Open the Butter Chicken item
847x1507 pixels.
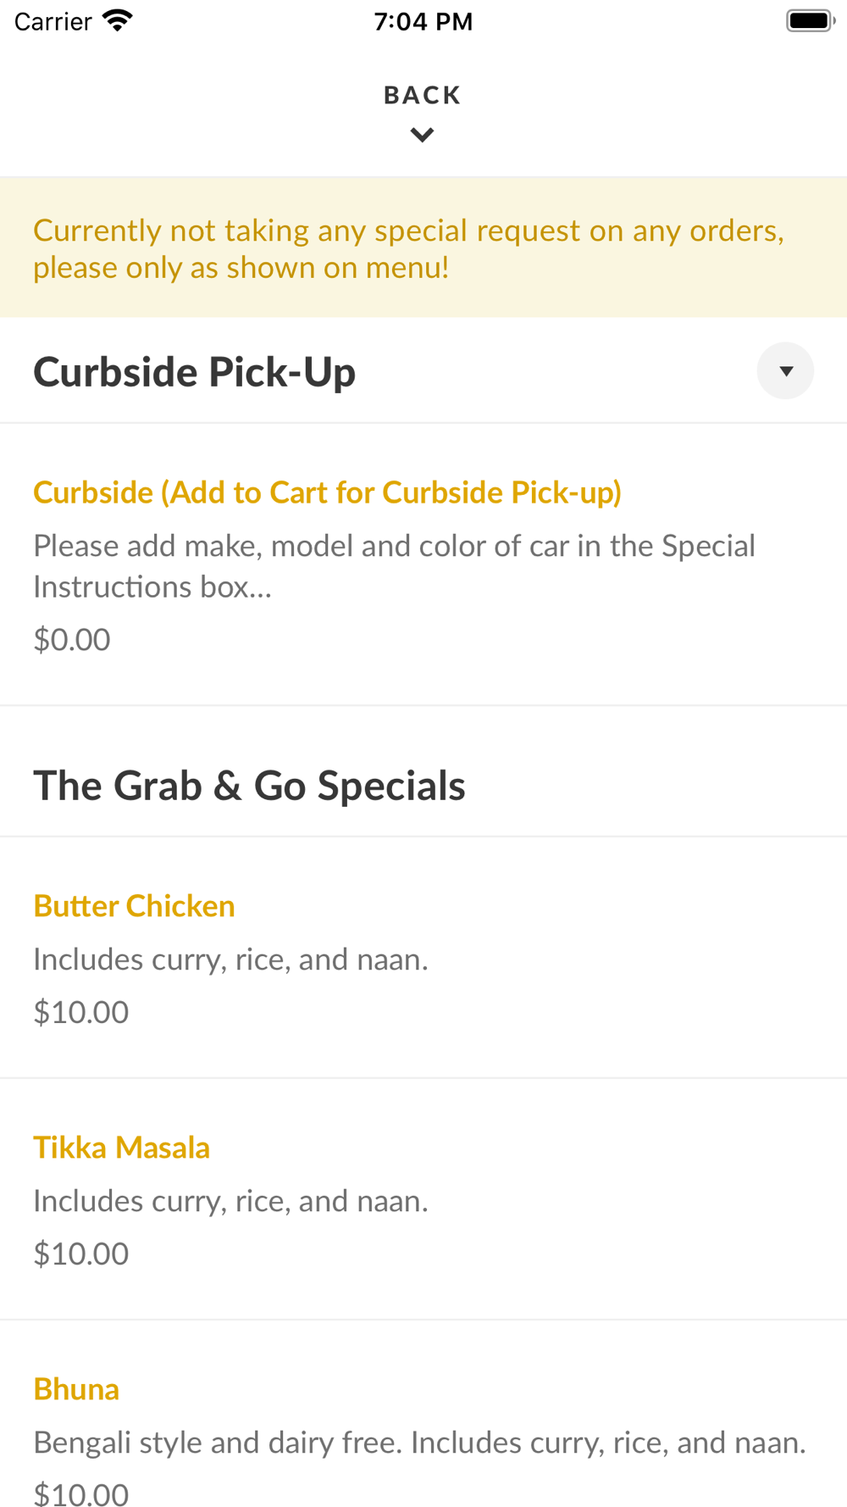[134, 906]
